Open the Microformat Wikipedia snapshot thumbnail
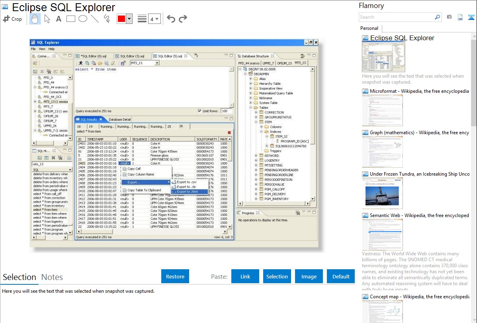Image resolution: width=477 pixels, height=323 pixels. (x=382, y=110)
